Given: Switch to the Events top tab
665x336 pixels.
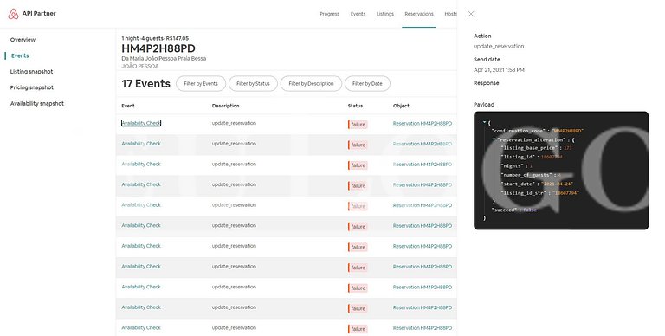Looking at the screenshot, I should (x=358, y=14).
